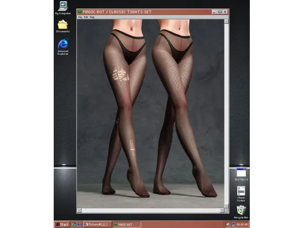304x228 pixels.
Task: Click the tights preview image
Action: [150, 113]
